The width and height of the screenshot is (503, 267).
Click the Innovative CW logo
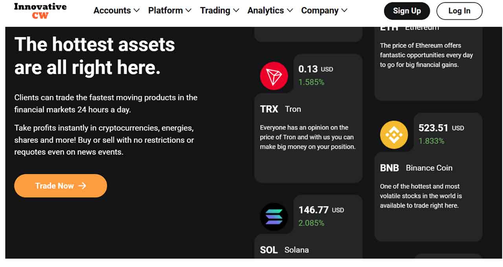(40, 11)
